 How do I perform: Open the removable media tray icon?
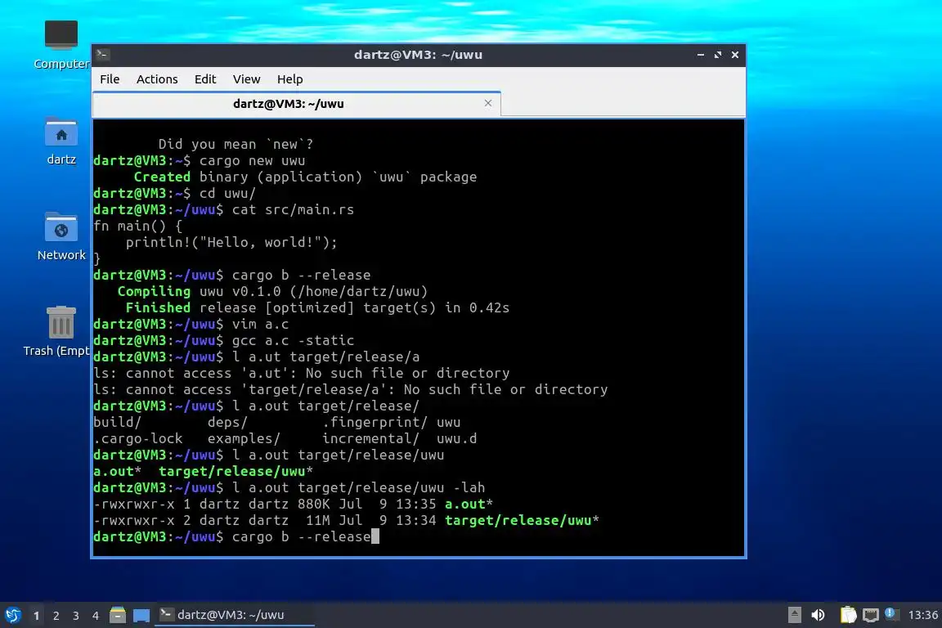coord(794,615)
